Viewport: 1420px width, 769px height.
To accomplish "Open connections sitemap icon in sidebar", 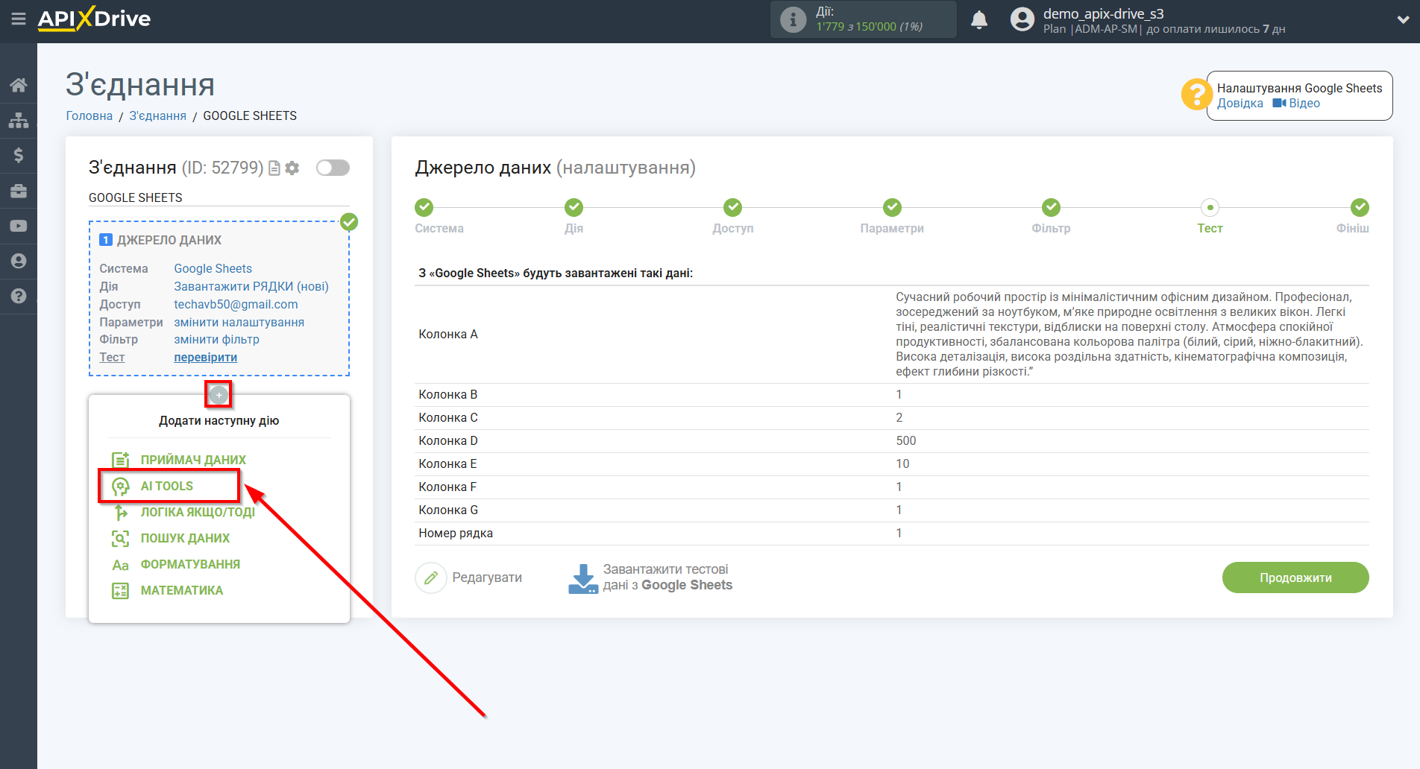I will [x=19, y=120].
